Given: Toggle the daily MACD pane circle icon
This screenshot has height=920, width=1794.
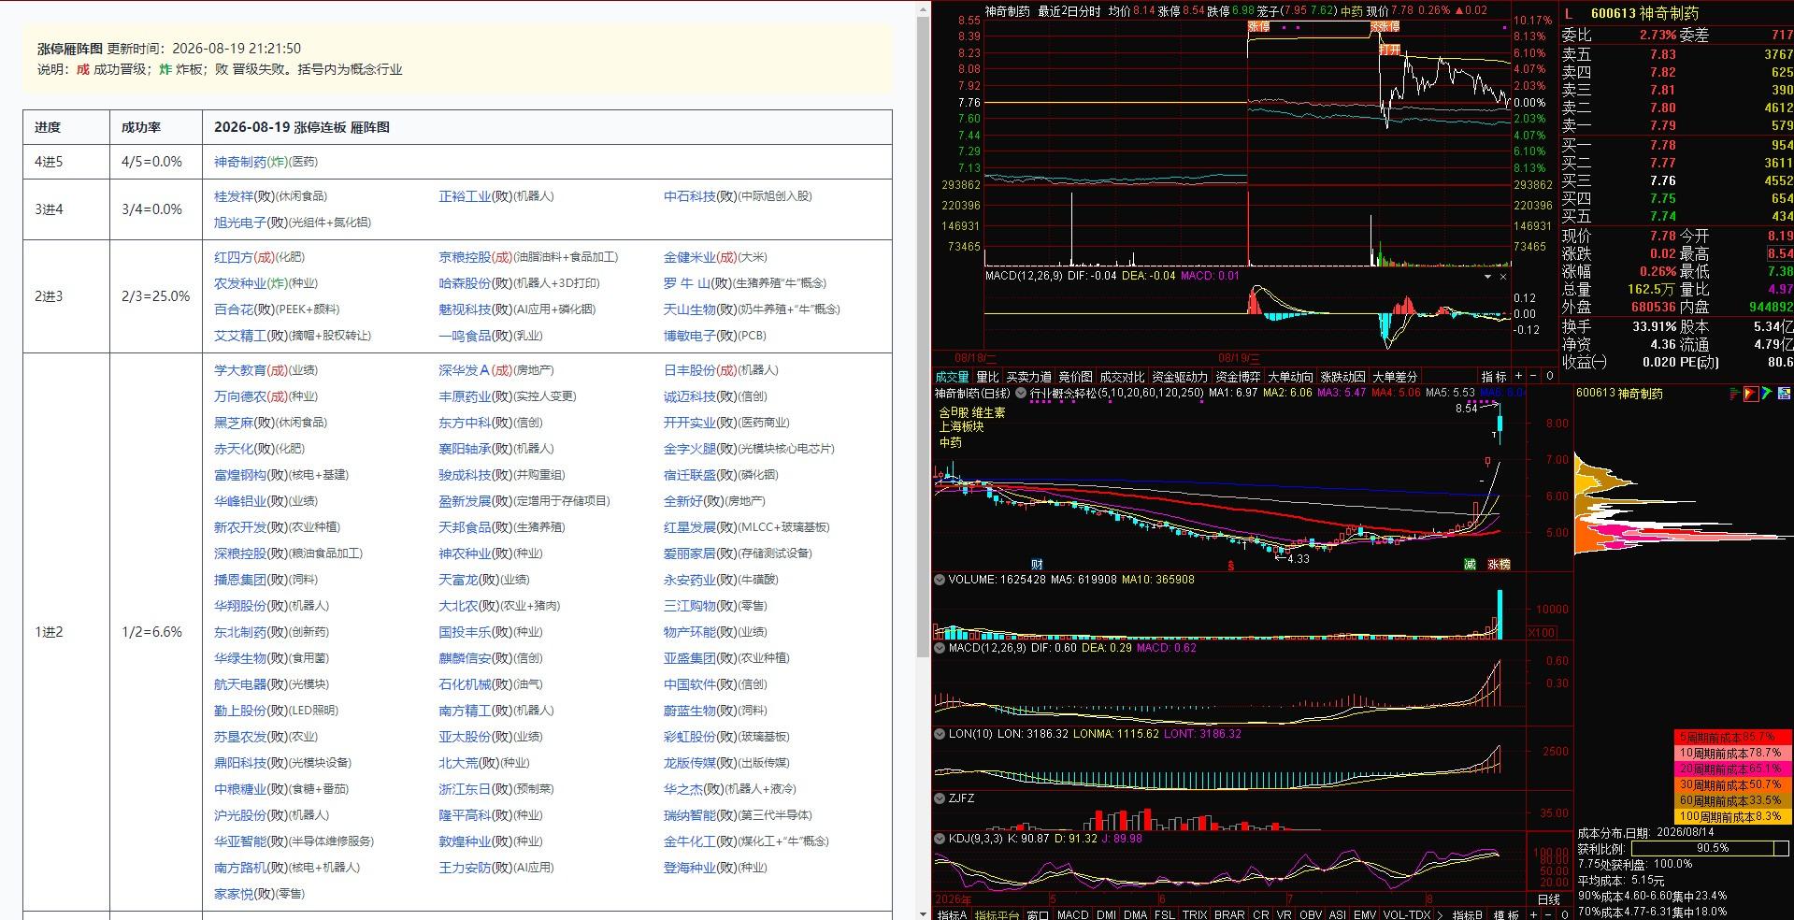Looking at the screenshot, I should [940, 648].
